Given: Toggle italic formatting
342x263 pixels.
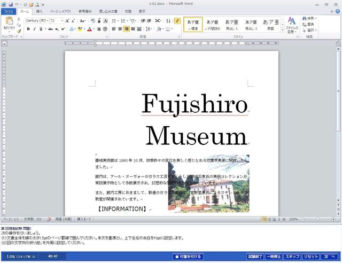Looking at the screenshot, I should pos(34,29).
